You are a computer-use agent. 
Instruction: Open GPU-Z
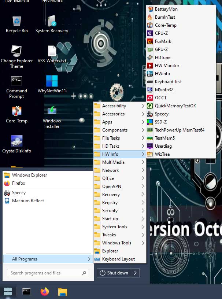(x=181, y=49)
